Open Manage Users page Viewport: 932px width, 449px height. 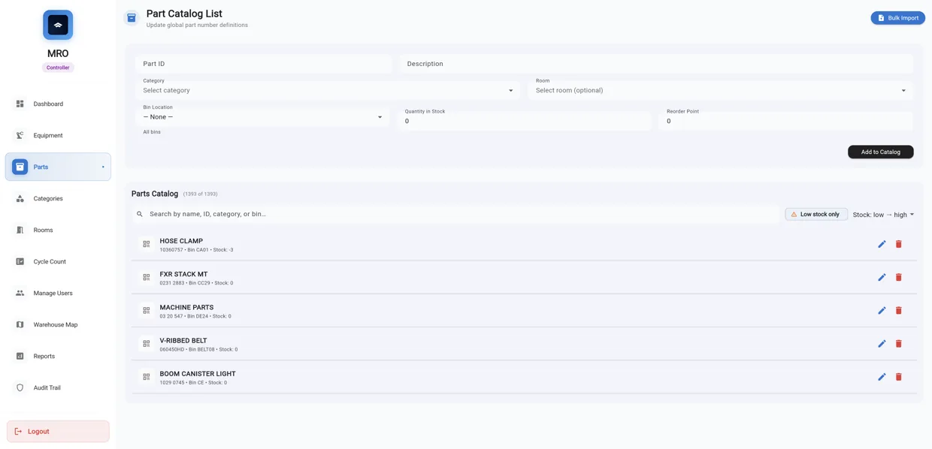[58, 293]
